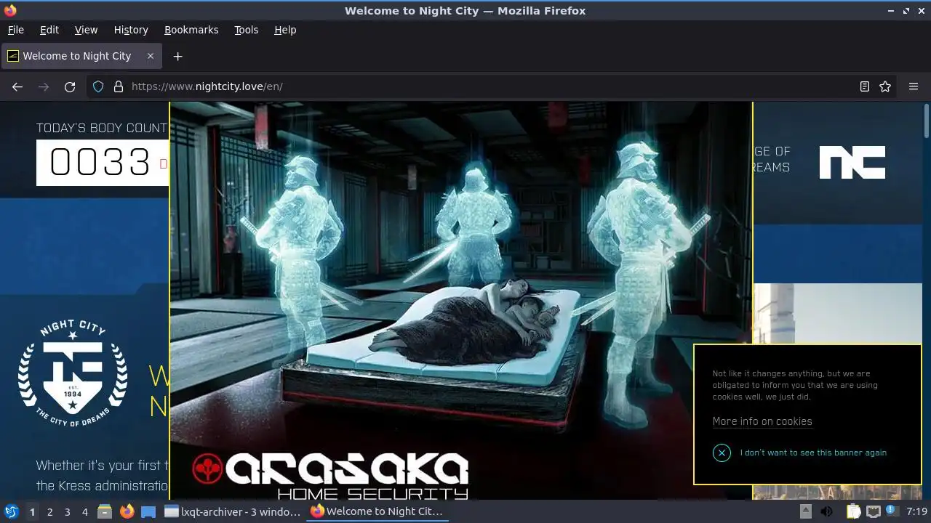Click the Firefox logo in title bar
The image size is (931, 523).
(x=9, y=10)
